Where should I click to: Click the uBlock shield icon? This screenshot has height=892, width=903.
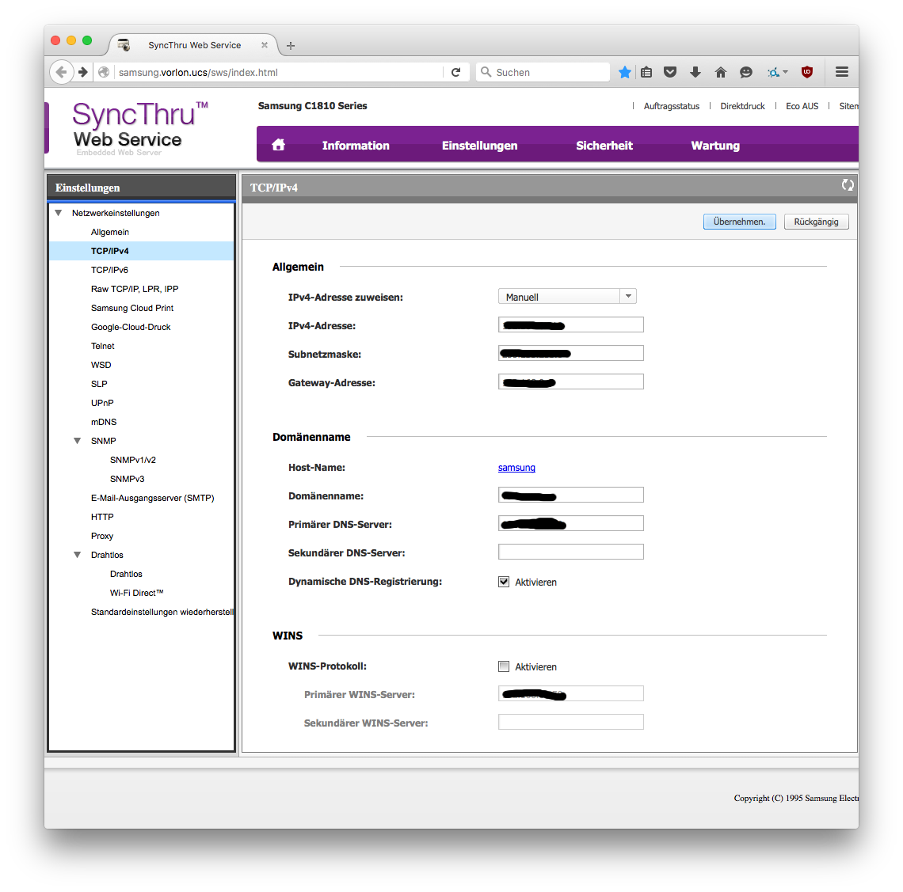pos(807,72)
